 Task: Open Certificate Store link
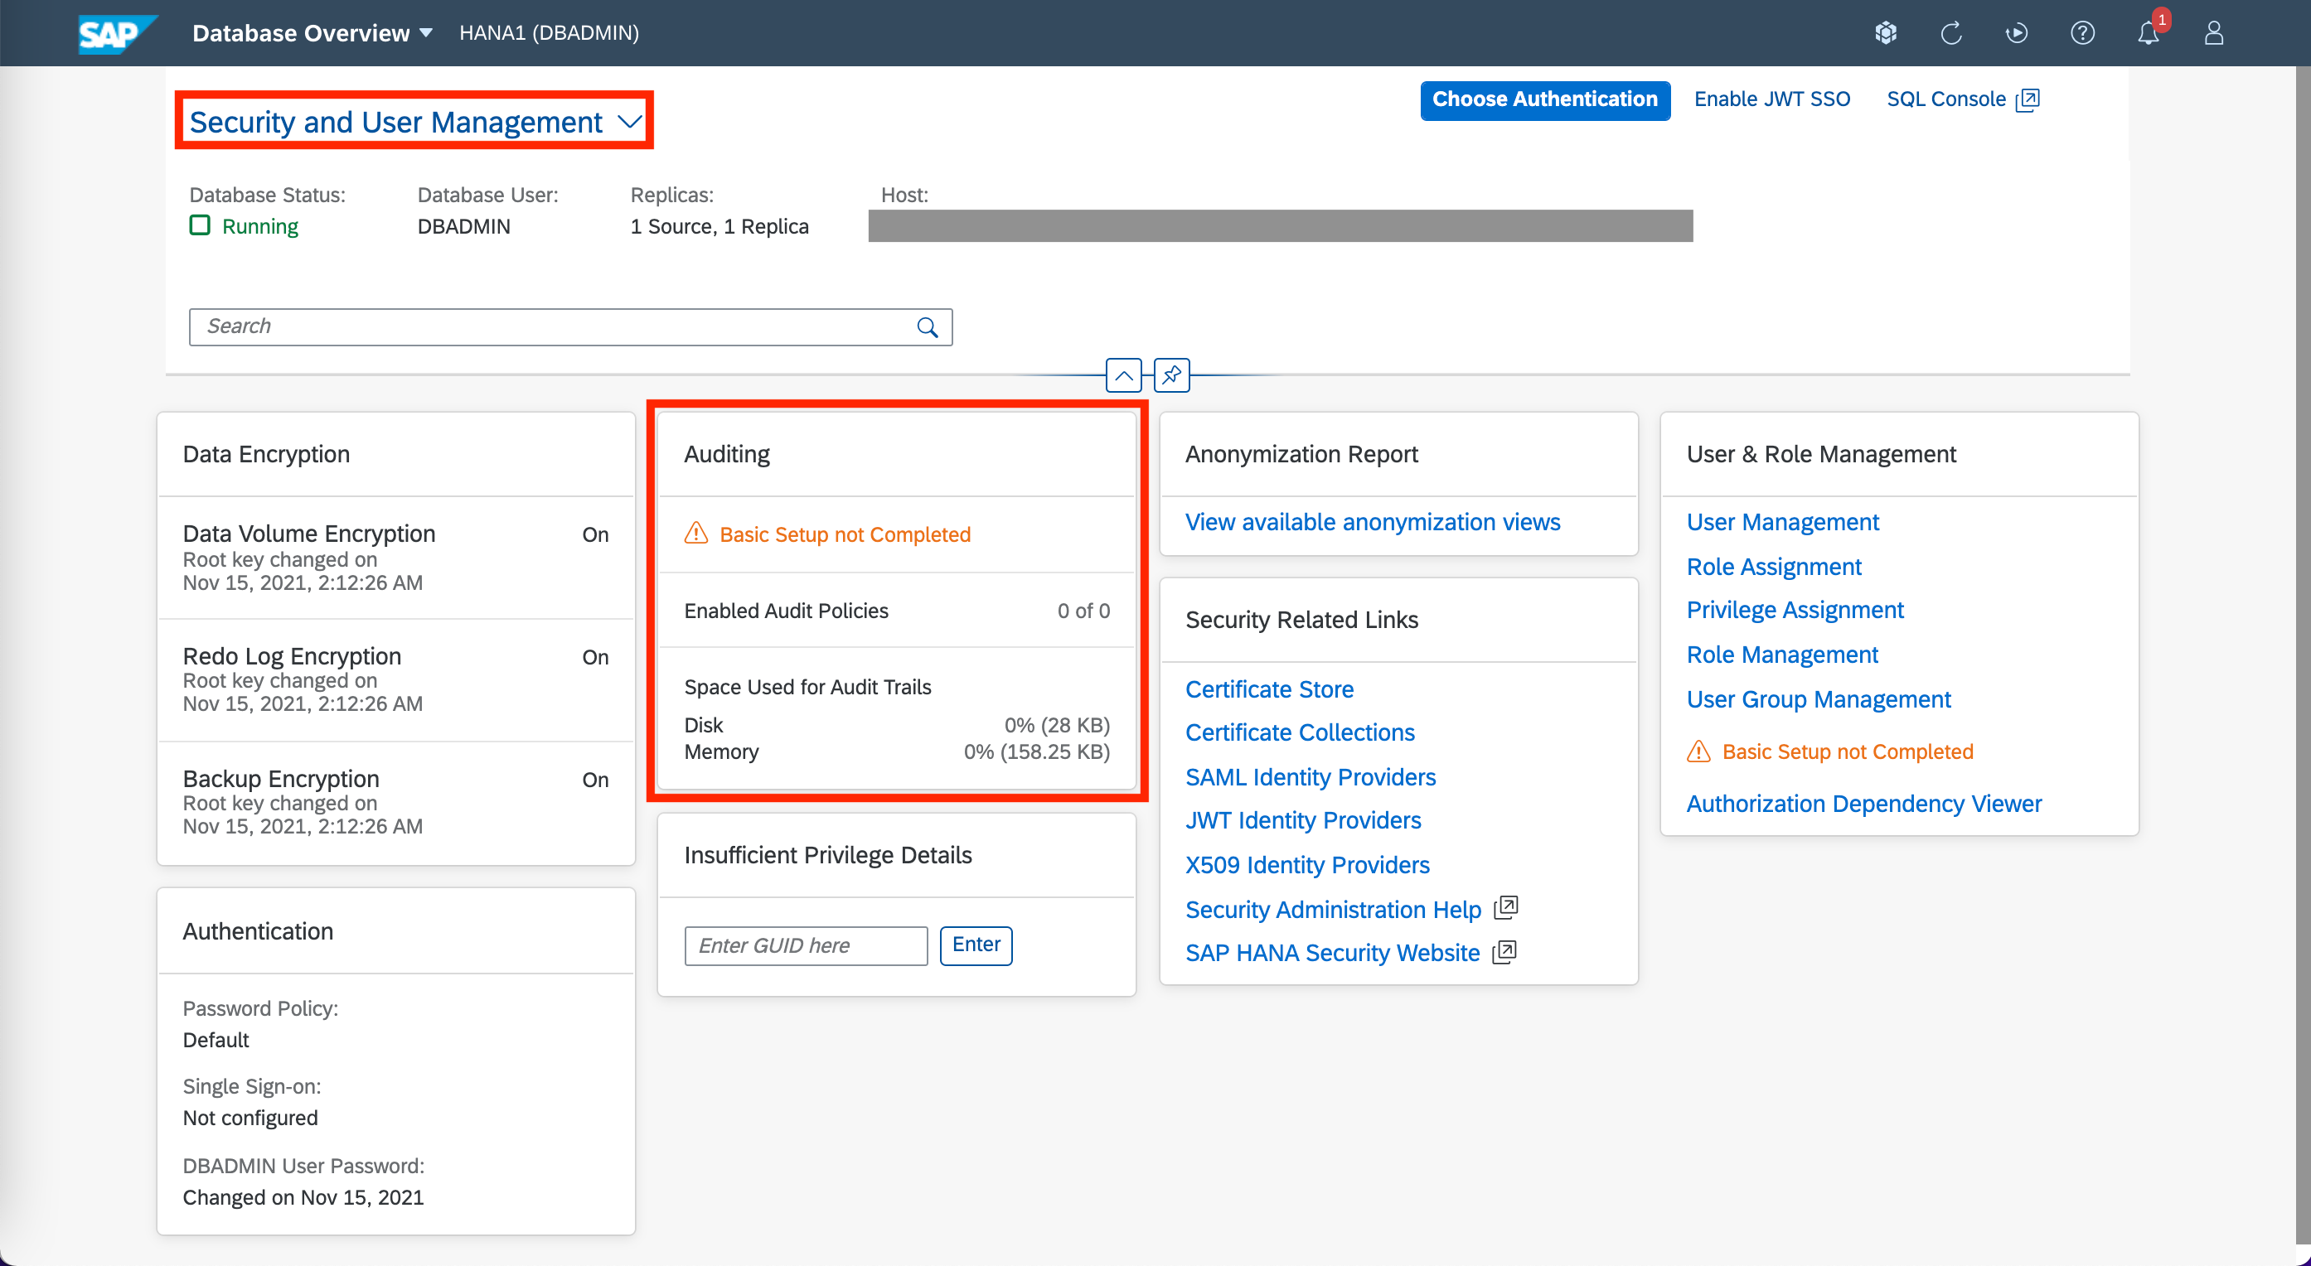coord(1268,689)
